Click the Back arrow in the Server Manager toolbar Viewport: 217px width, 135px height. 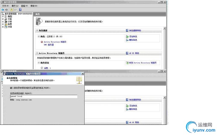pos(3,10)
